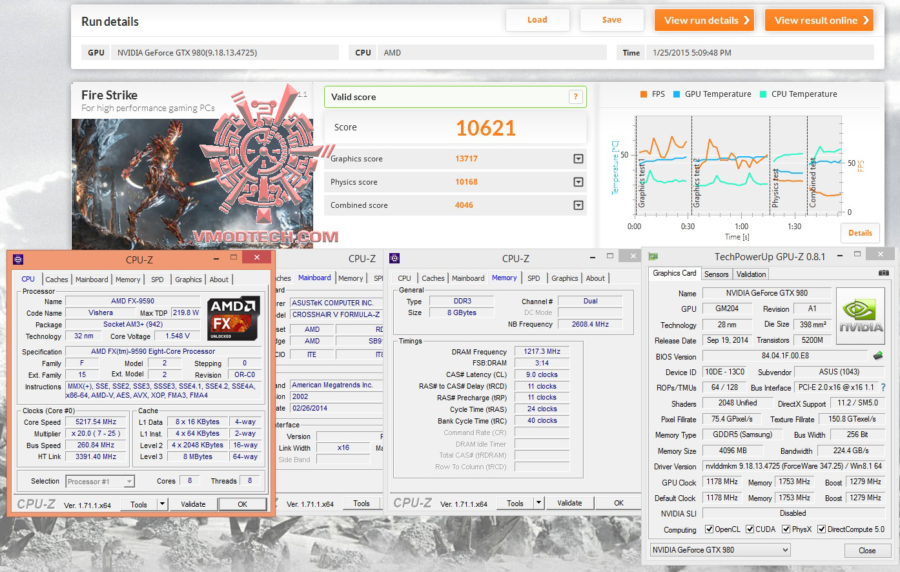Toggle the CUDA checkbox in GPU-Z

(750, 529)
